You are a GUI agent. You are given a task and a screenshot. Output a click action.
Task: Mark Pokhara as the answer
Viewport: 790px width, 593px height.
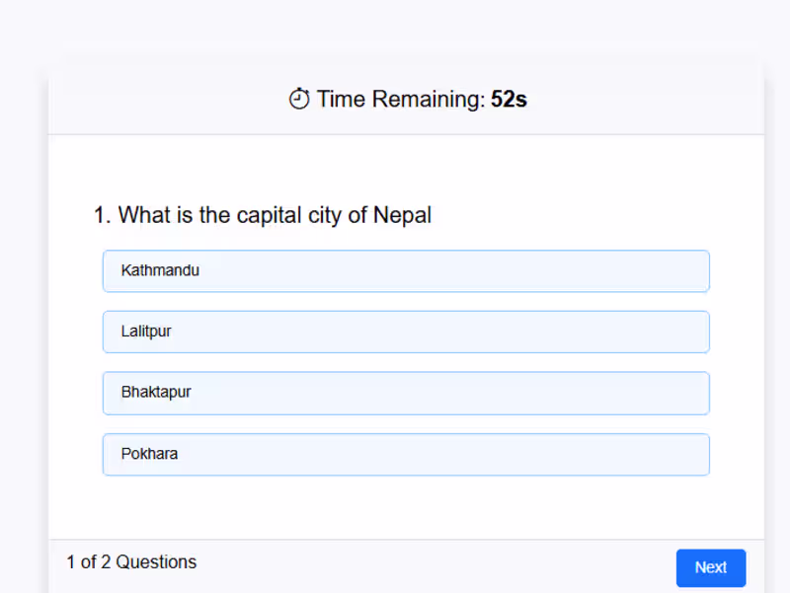(405, 455)
